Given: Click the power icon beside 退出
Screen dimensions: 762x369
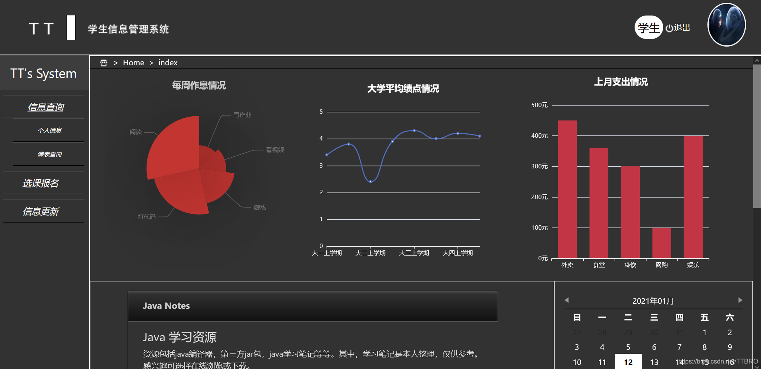Looking at the screenshot, I should pyautogui.click(x=669, y=28).
